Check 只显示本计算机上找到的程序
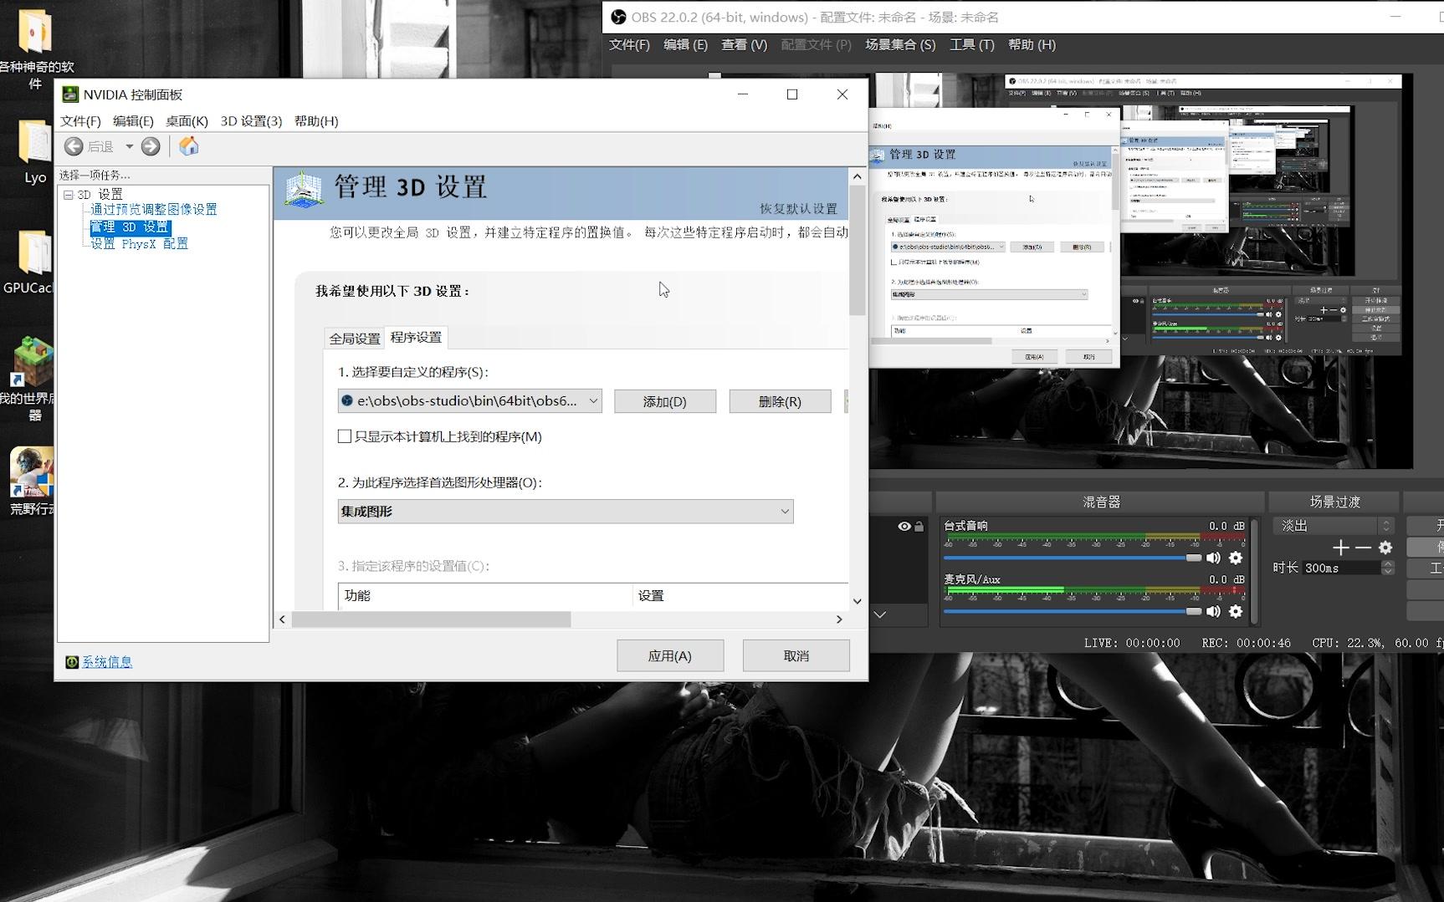 pyautogui.click(x=344, y=436)
